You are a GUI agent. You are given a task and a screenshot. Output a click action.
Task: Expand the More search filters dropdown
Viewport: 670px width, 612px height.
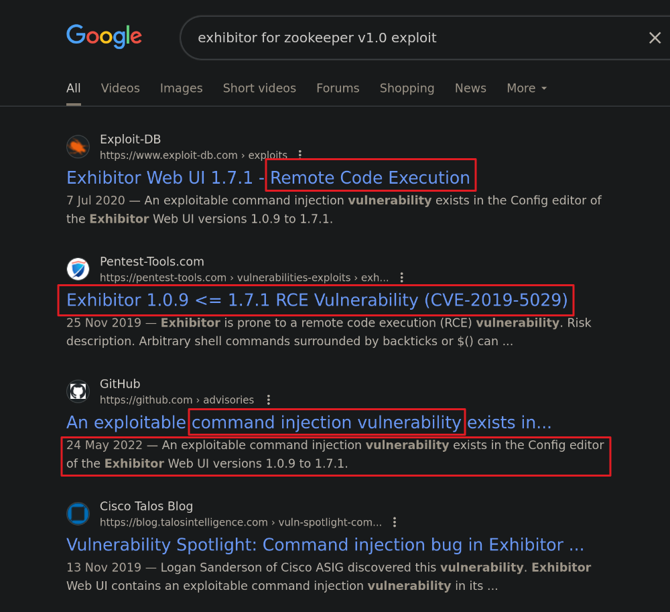(527, 88)
